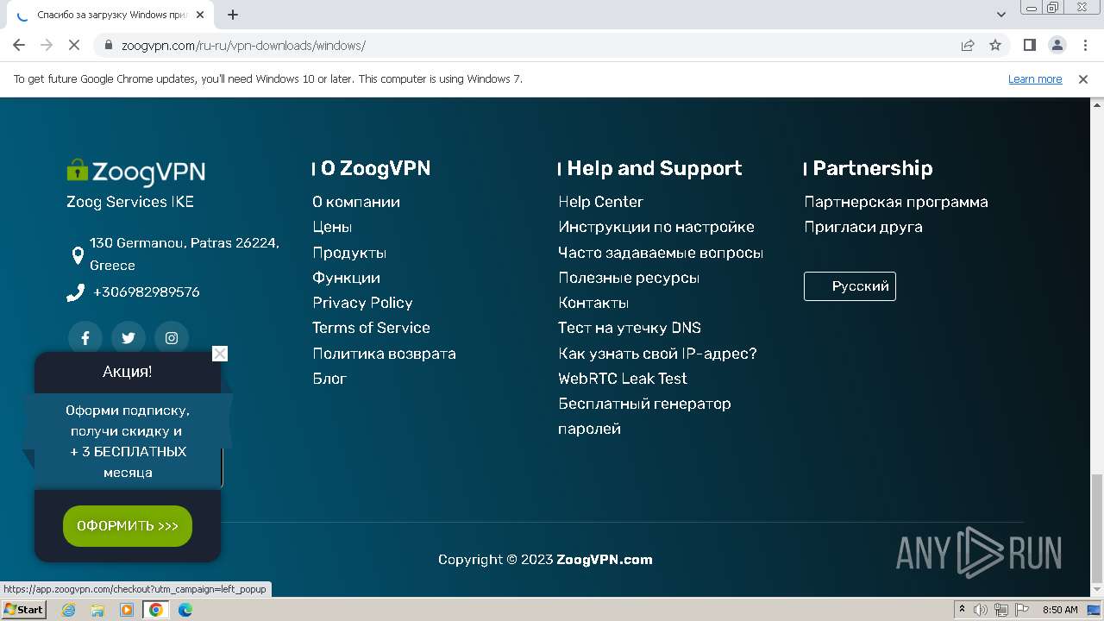Viewport: 1104px width, 621px height.
Task: Open the Продукты link
Action: pos(349,253)
